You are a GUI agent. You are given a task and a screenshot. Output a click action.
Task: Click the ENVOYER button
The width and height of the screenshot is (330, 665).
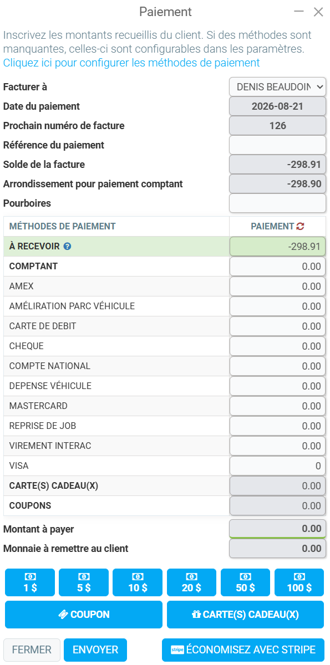click(x=95, y=650)
